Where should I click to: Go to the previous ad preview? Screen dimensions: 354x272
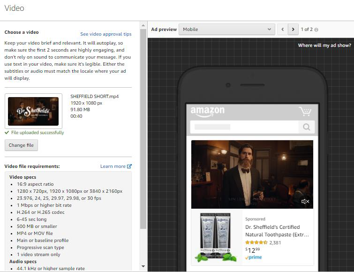click(282, 30)
